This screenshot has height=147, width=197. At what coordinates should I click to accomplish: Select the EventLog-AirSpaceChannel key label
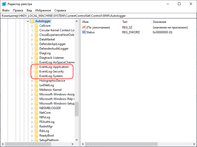coord(57,62)
